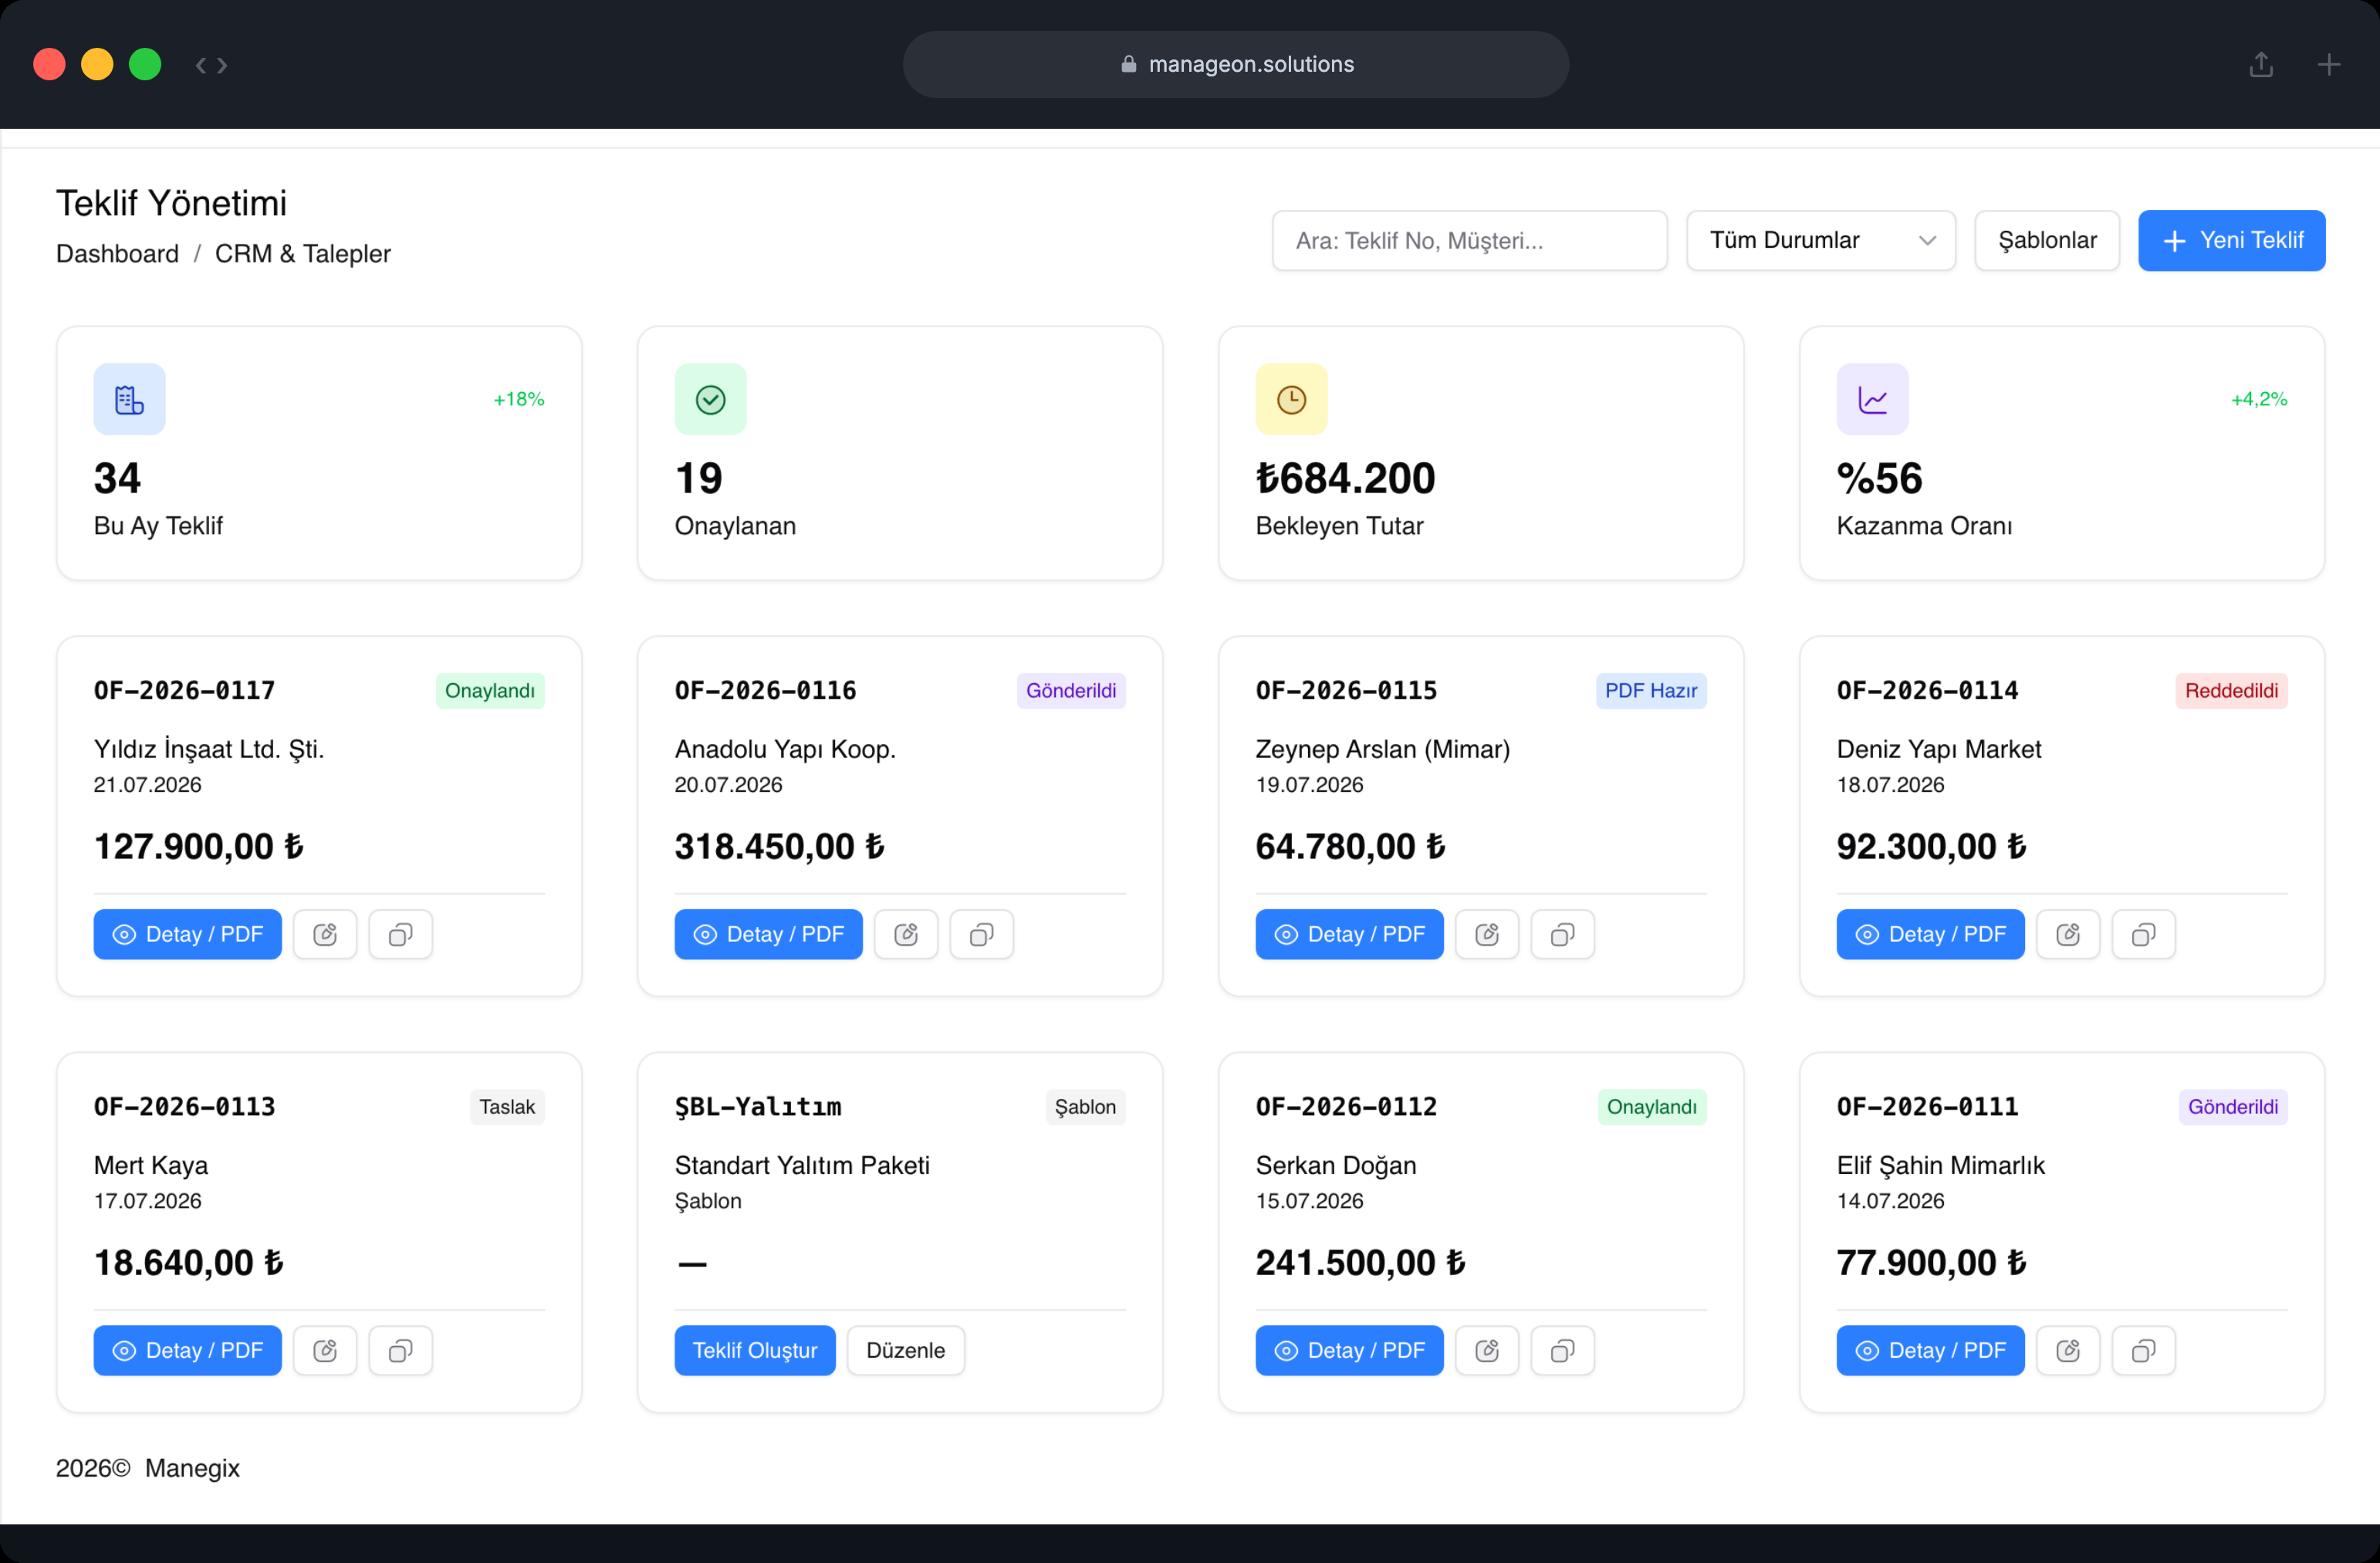Image resolution: width=2380 pixels, height=1563 pixels.
Task: Edit quote OF-2026-0111
Action: (x=2068, y=1350)
